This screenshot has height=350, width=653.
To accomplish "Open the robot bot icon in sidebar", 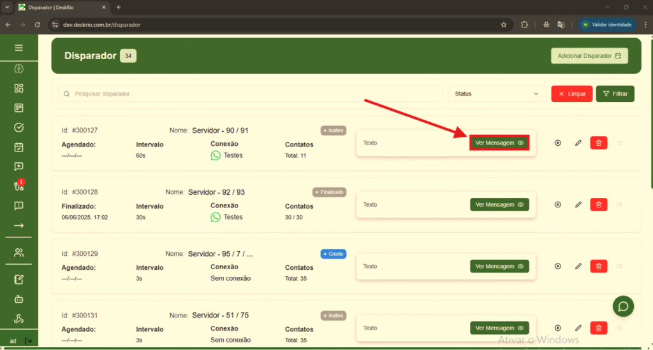I will coord(18,298).
